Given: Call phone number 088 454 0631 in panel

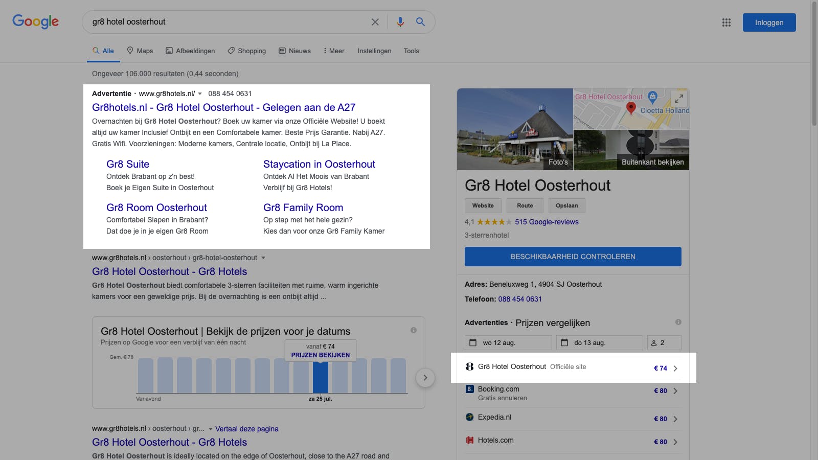Looking at the screenshot, I should point(520,299).
